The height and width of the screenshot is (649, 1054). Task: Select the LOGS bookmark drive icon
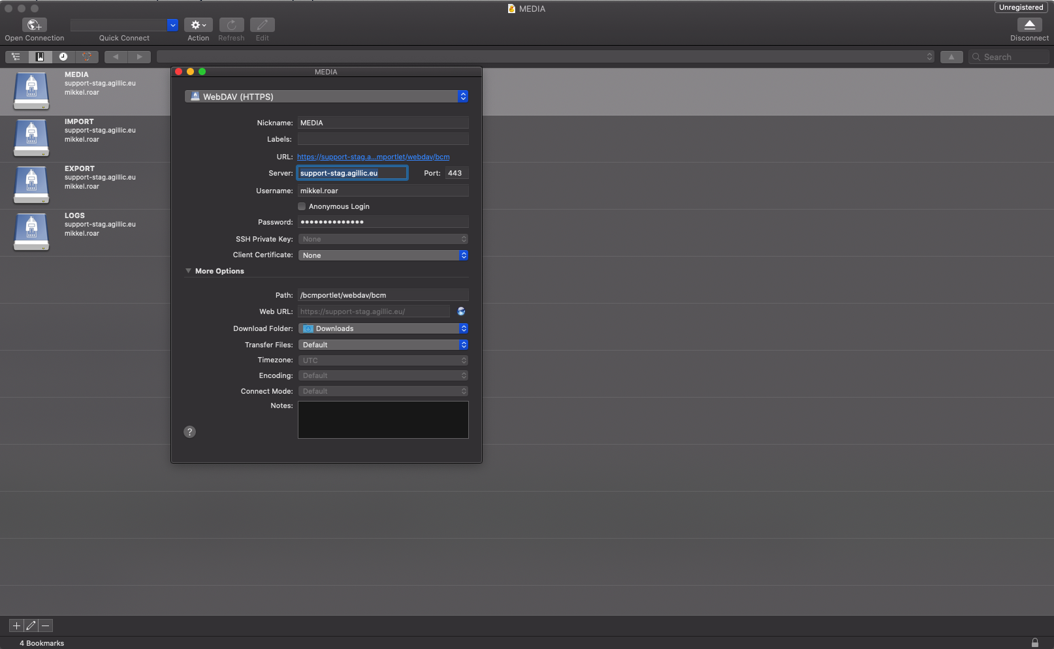31,232
